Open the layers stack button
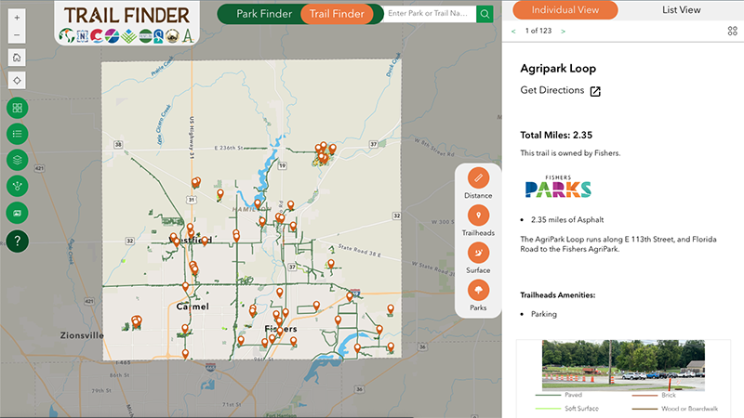The image size is (744, 418). [18, 160]
